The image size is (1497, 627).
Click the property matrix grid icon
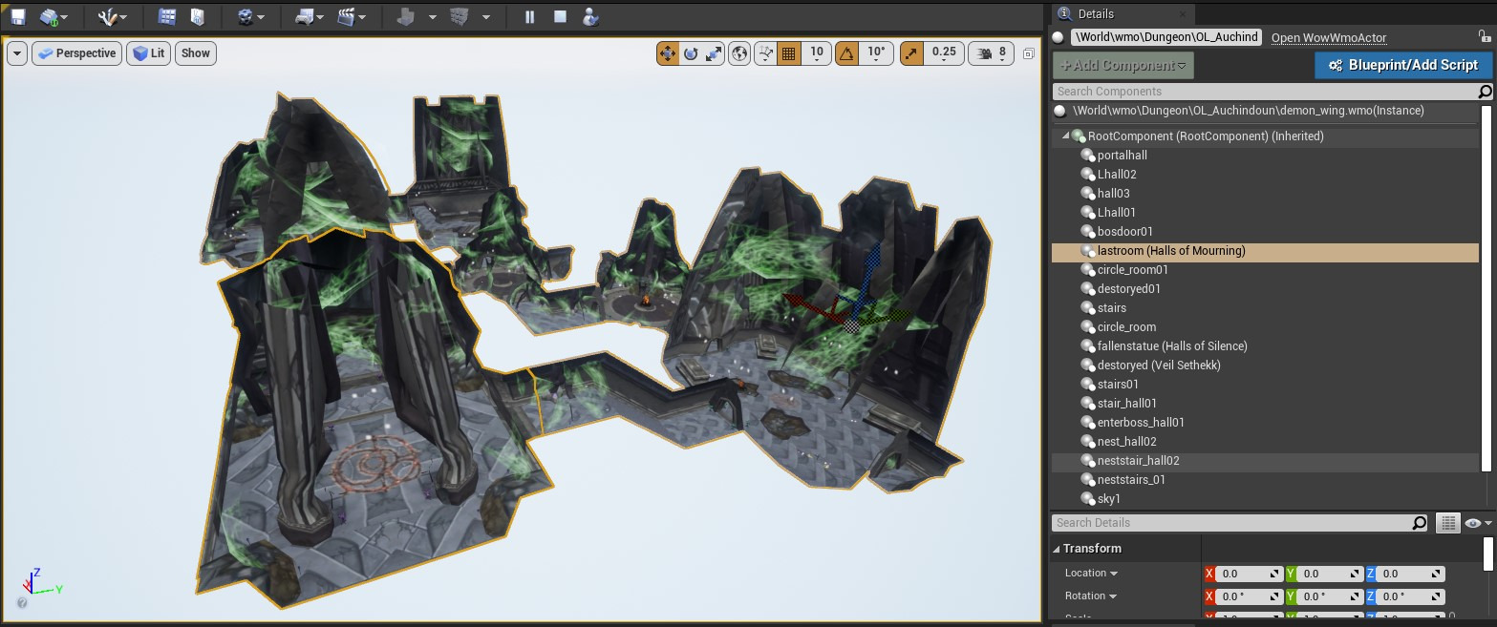pos(1448,523)
